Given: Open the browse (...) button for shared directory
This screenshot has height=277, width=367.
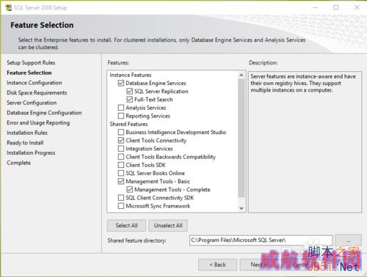Looking at the screenshot, I should (348, 240).
